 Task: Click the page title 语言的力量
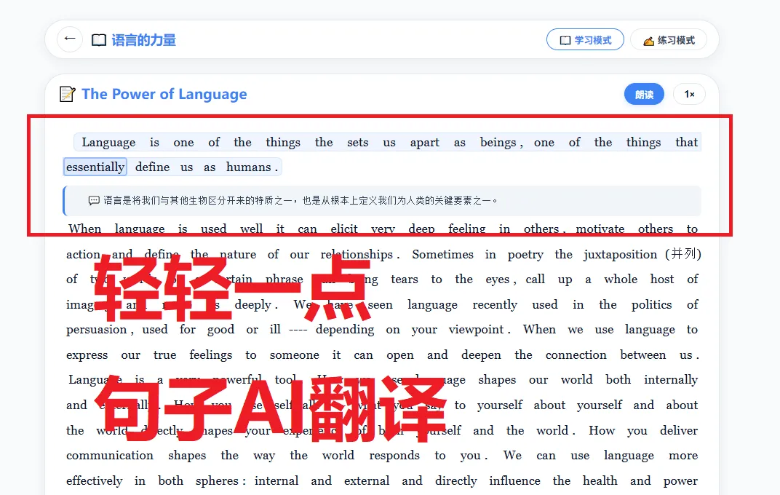[x=144, y=40]
